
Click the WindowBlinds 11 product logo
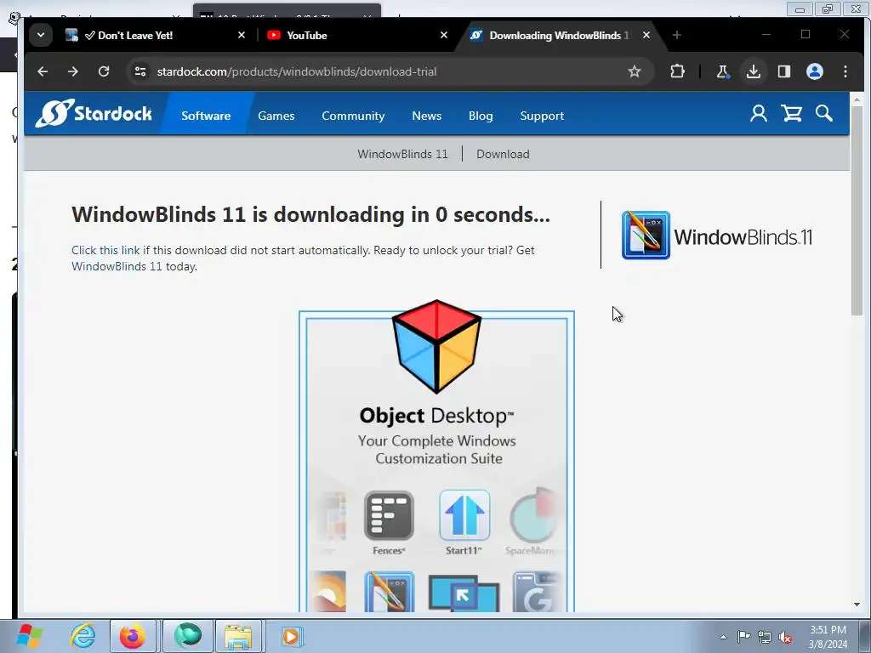click(716, 236)
